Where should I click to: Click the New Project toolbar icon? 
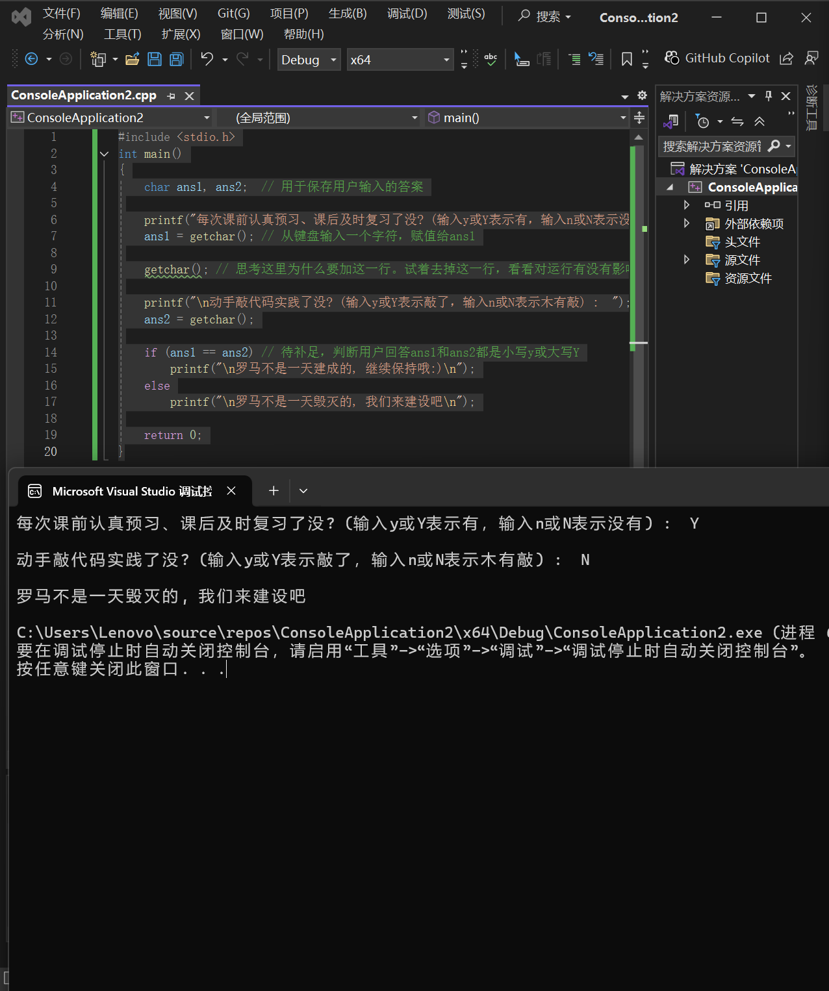[x=98, y=59]
